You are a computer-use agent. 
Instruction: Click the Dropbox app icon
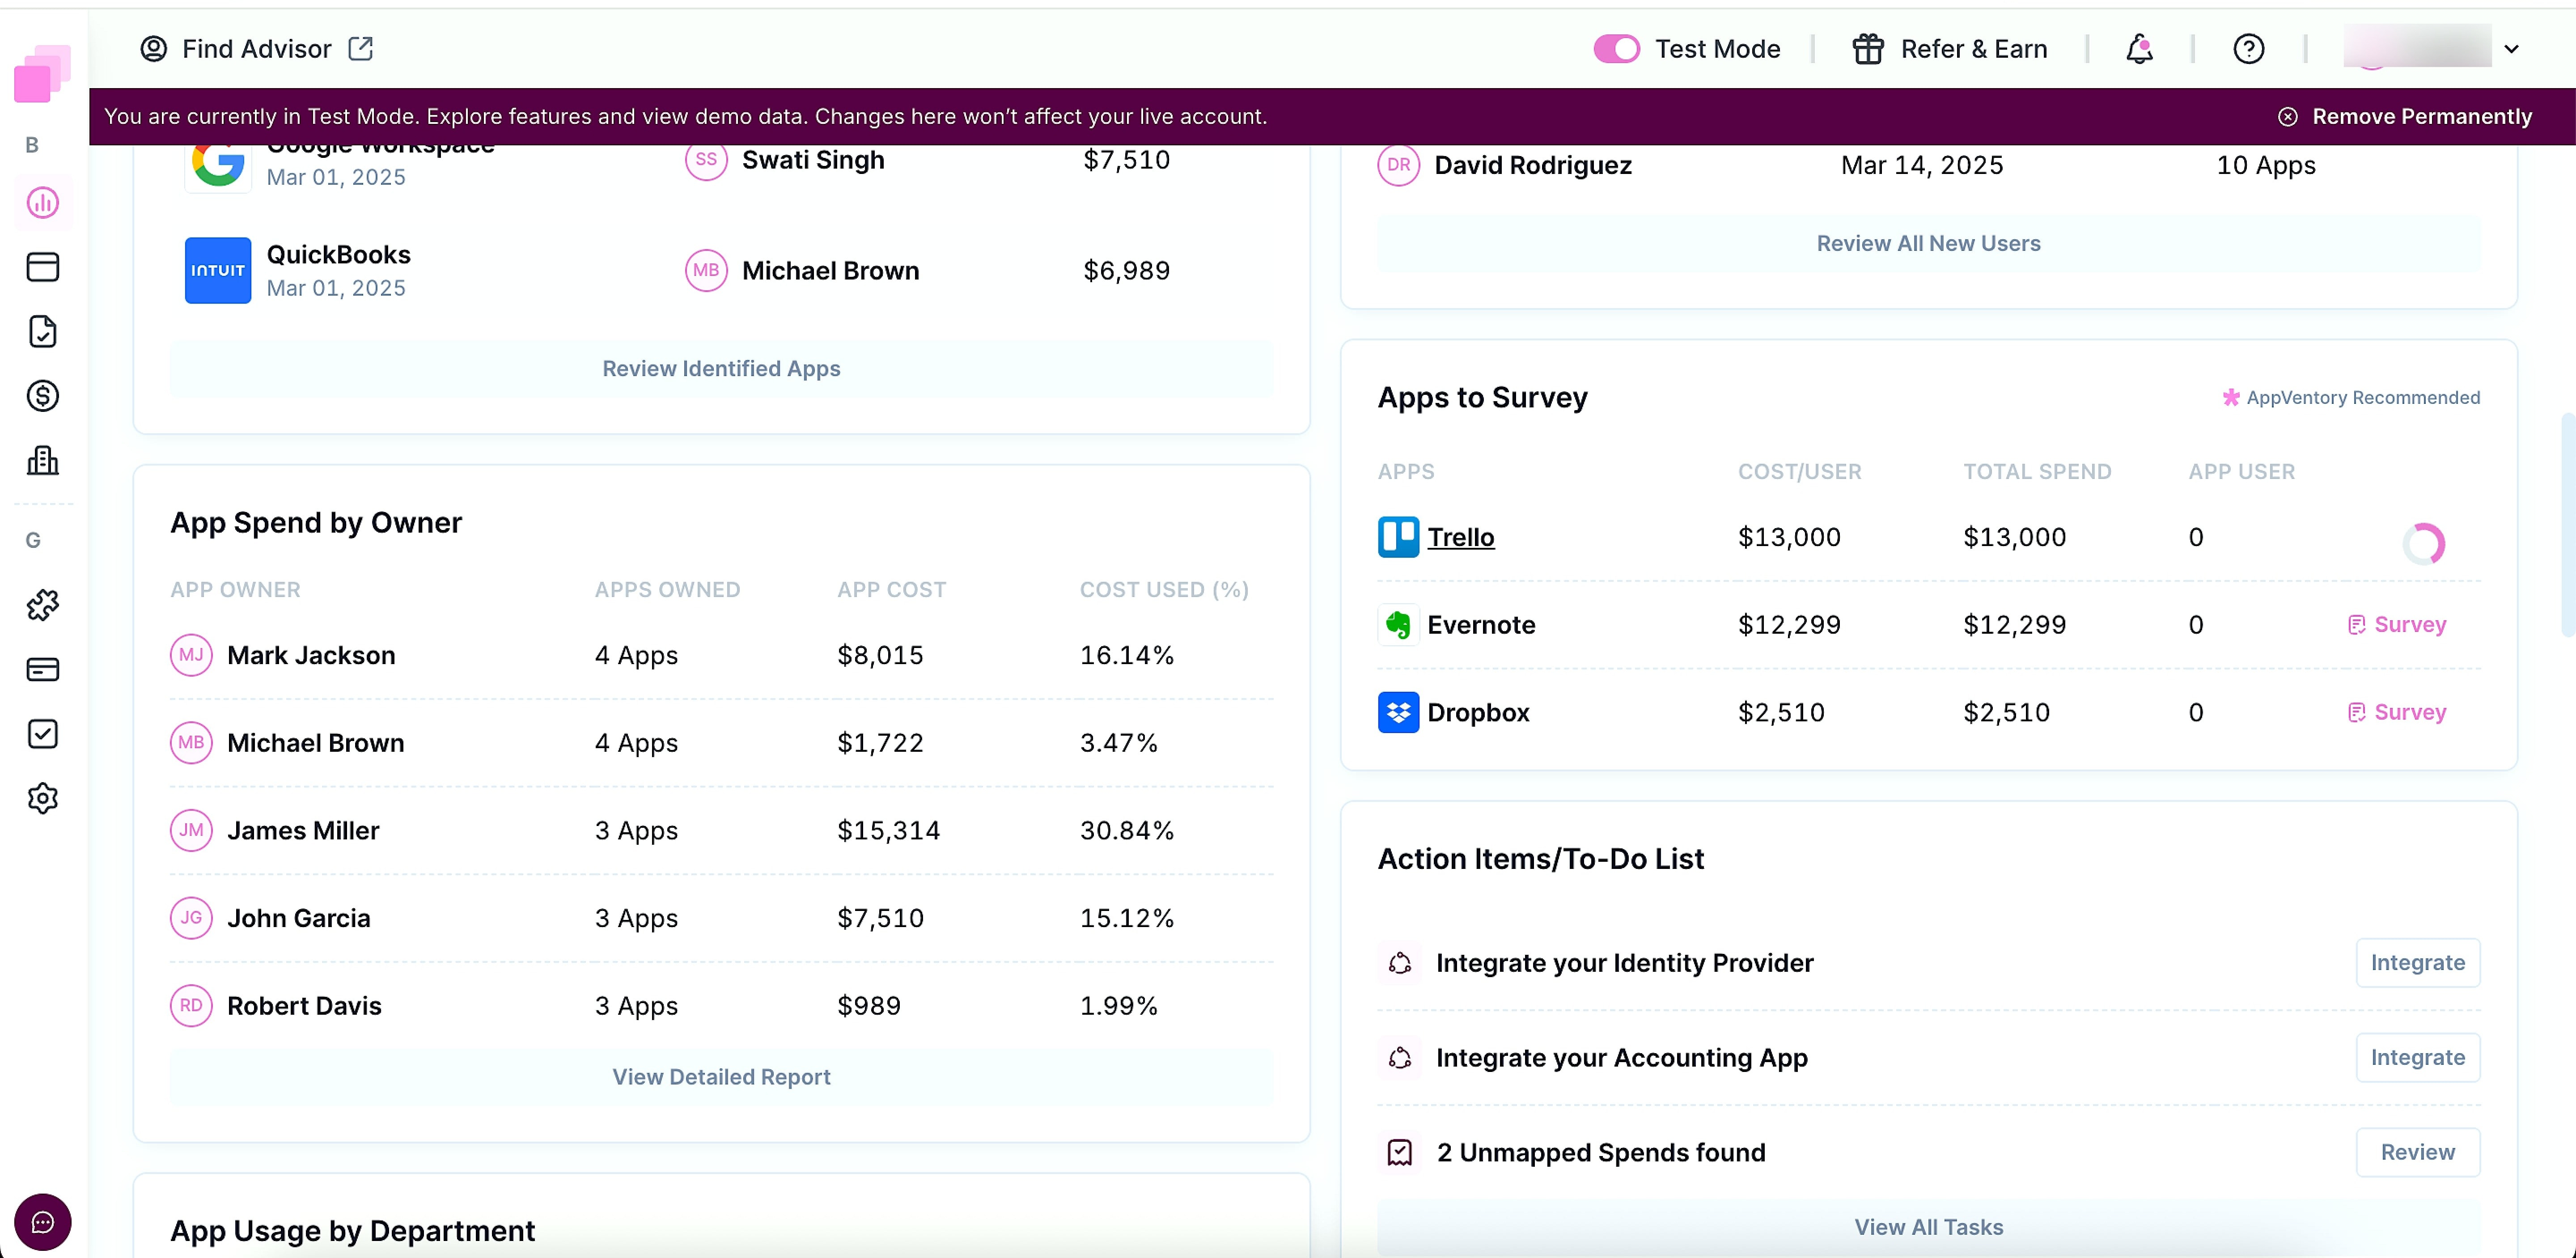[x=1398, y=713]
